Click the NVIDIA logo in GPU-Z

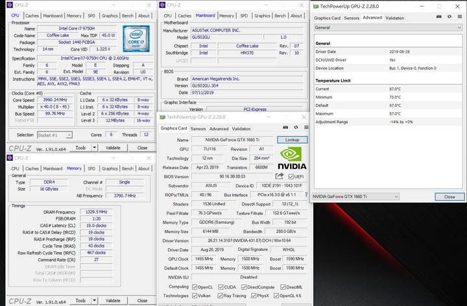pos(292,159)
